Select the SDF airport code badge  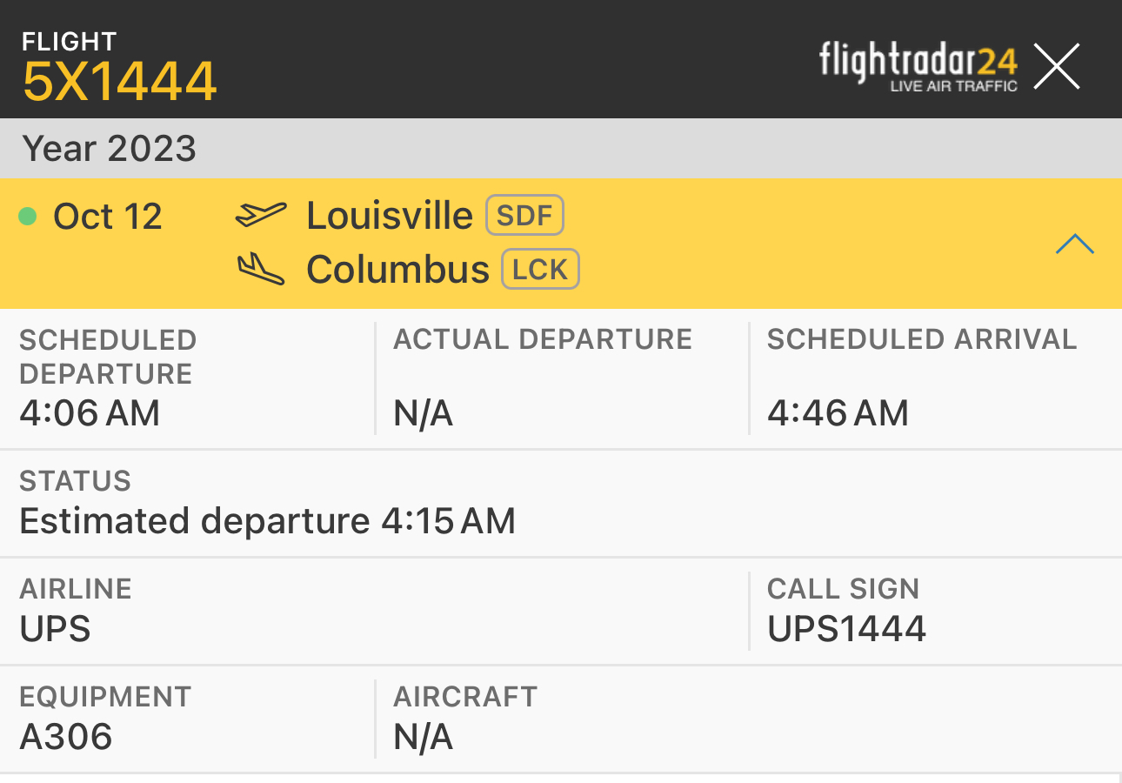click(x=524, y=216)
